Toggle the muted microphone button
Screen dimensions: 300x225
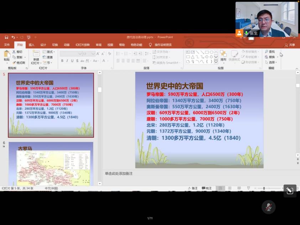[x=269, y=207]
